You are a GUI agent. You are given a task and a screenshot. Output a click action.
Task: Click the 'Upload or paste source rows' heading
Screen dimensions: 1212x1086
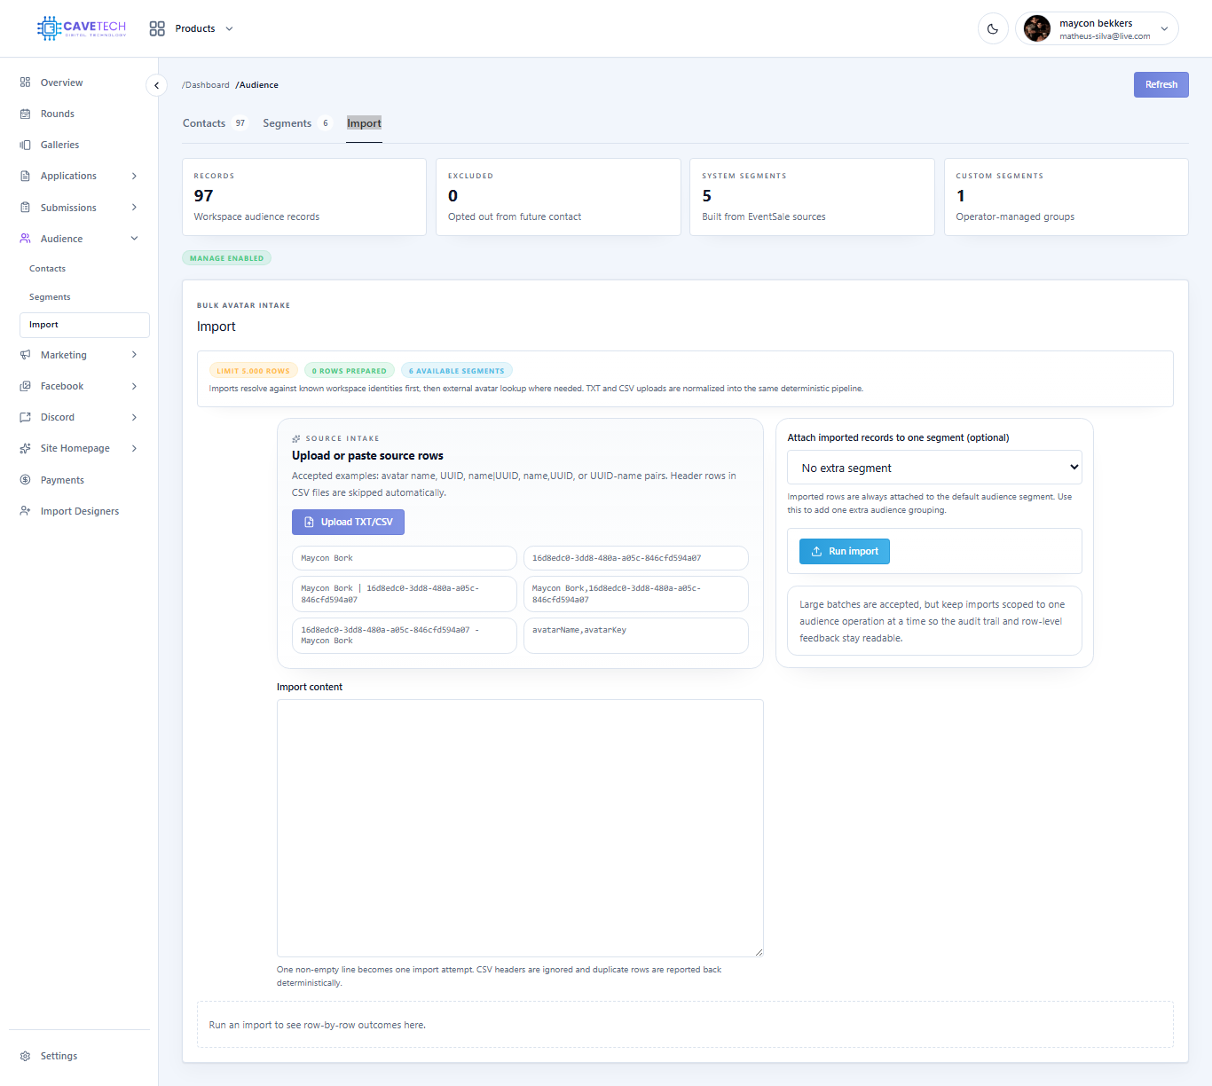coord(367,455)
